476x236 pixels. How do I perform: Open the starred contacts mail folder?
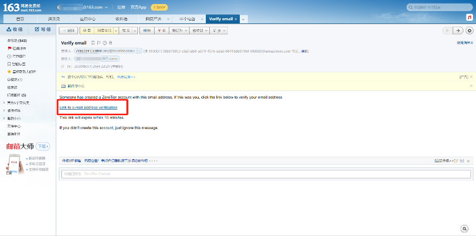coord(22,72)
